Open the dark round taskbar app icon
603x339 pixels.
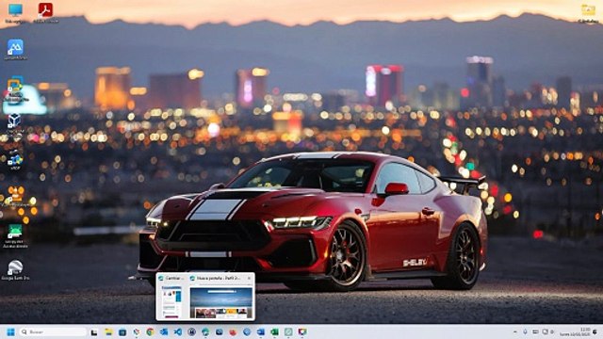(x=192, y=331)
